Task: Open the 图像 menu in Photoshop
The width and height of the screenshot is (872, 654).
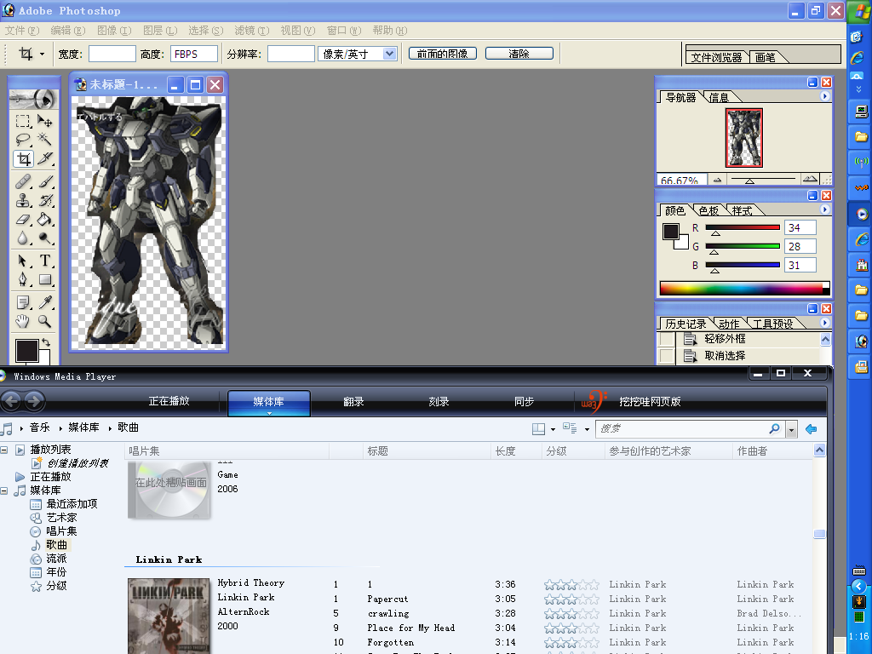Action: click(114, 31)
